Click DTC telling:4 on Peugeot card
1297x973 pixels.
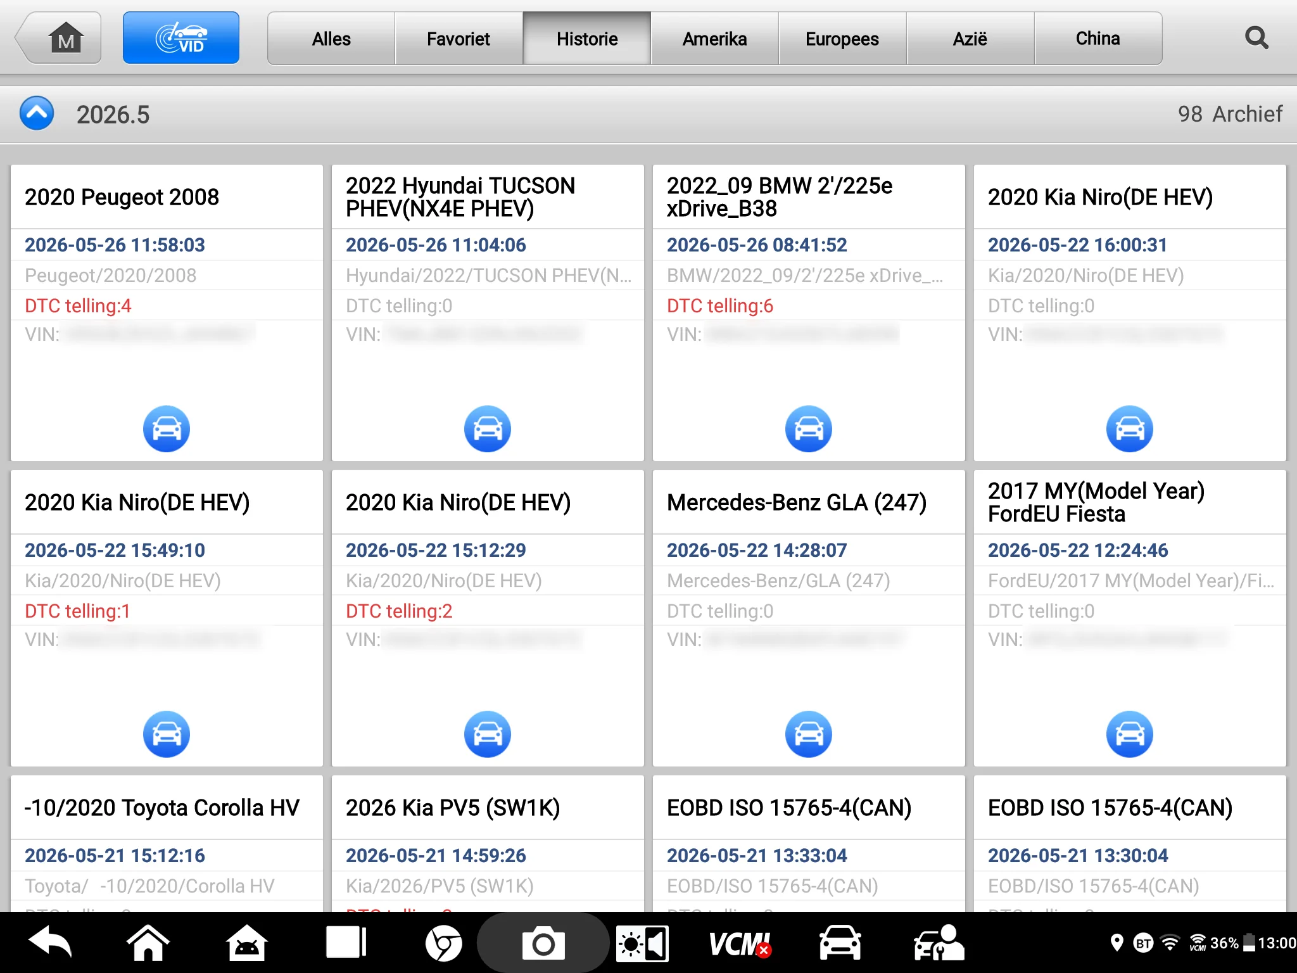(x=78, y=305)
